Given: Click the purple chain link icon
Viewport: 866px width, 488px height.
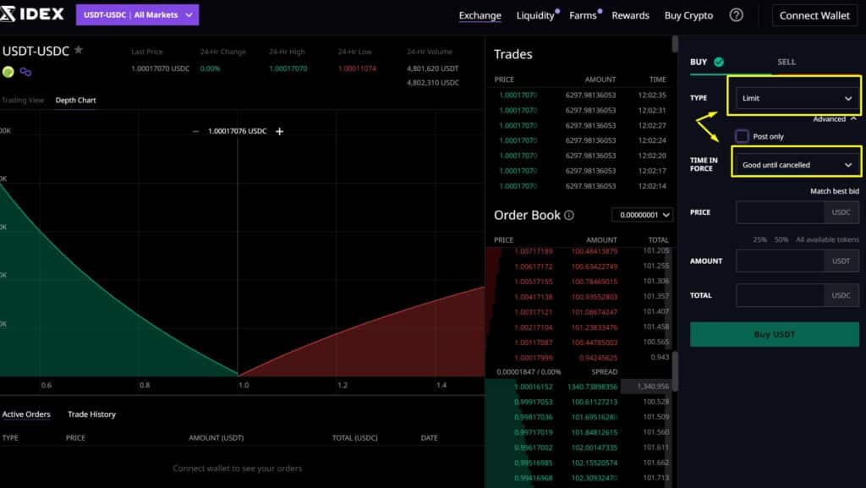Looking at the screenshot, I should click(x=25, y=72).
